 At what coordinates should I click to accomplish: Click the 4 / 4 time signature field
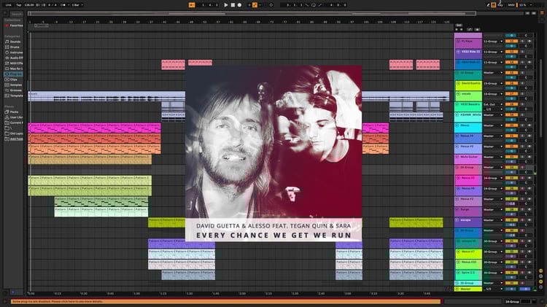click(x=51, y=5)
